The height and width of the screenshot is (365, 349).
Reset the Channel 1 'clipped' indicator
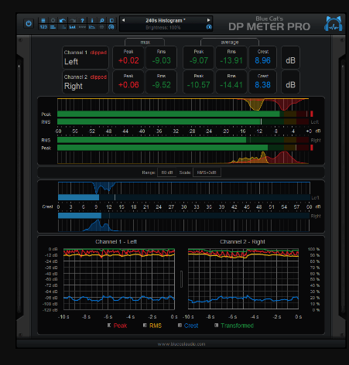click(98, 53)
